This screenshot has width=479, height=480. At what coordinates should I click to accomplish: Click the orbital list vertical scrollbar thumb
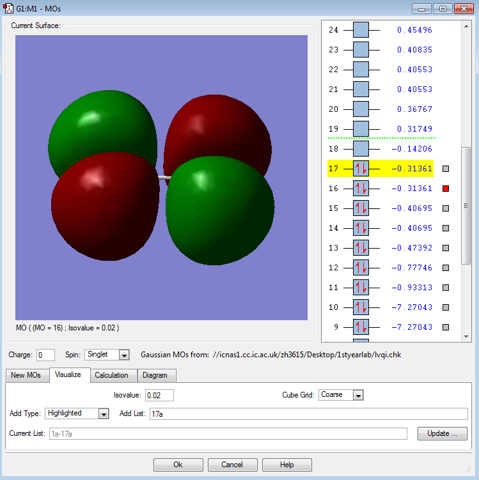466,205
